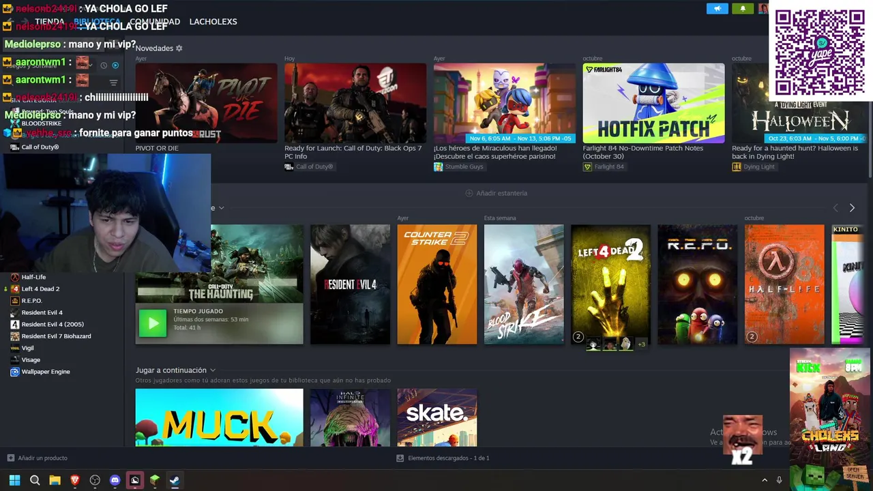This screenshot has width=873, height=491.
Task: Select Resident Evil 7 Biohazard in library list
Action: pyautogui.click(x=56, y=336)
